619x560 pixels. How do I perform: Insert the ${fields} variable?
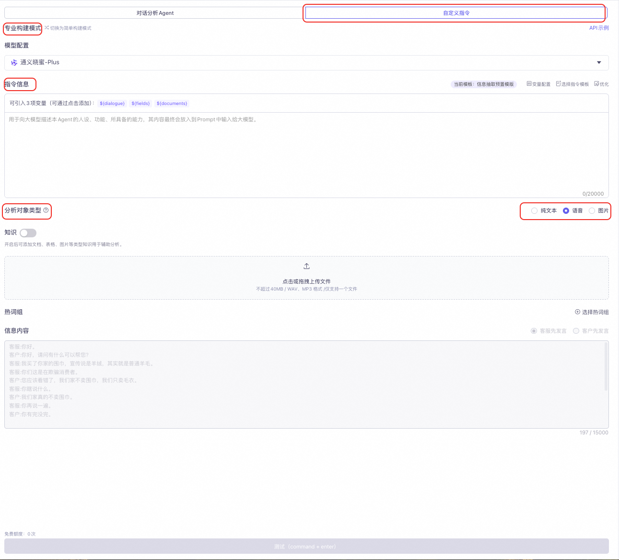[140, 104]
